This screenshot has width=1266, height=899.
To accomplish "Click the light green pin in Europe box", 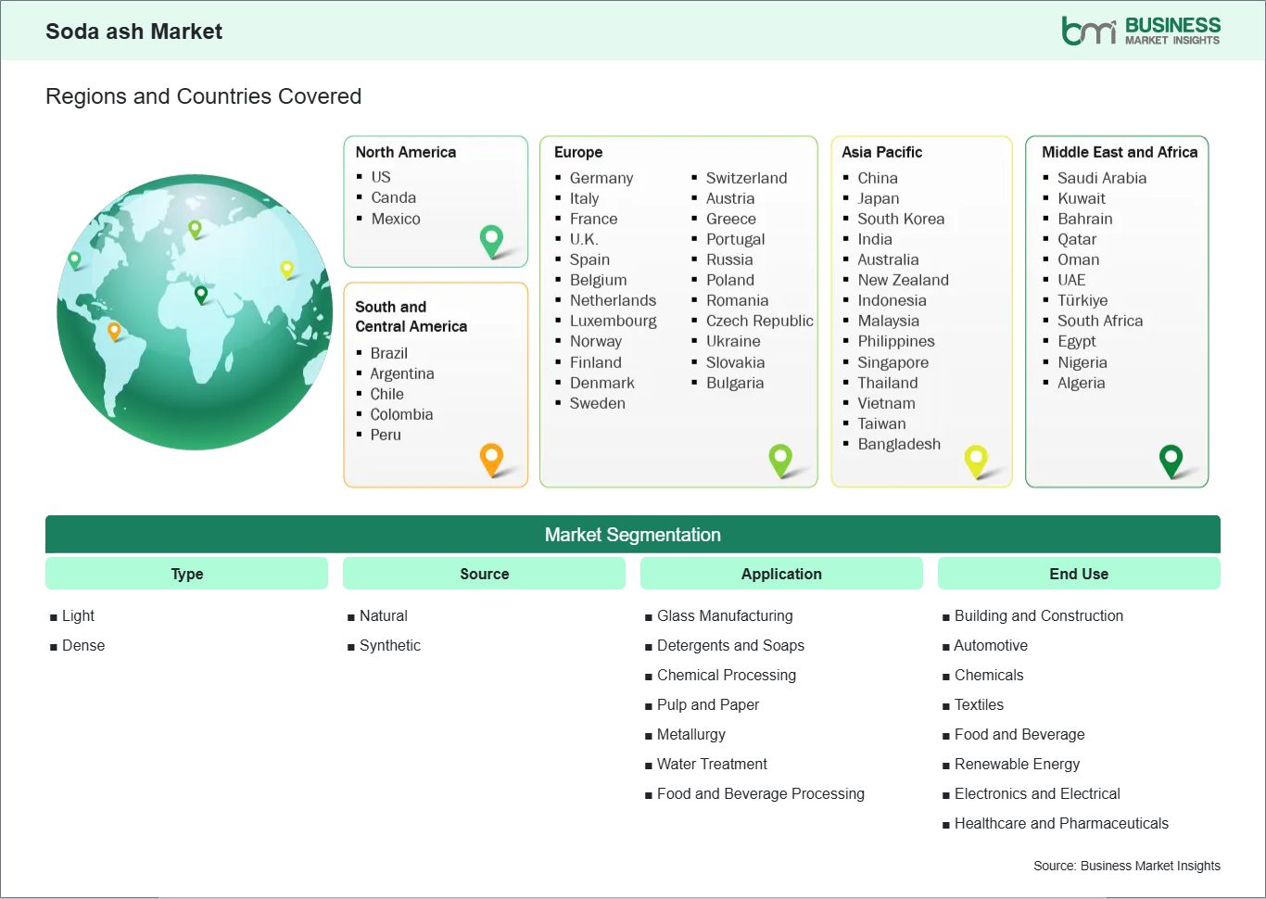I will point(780,460).
